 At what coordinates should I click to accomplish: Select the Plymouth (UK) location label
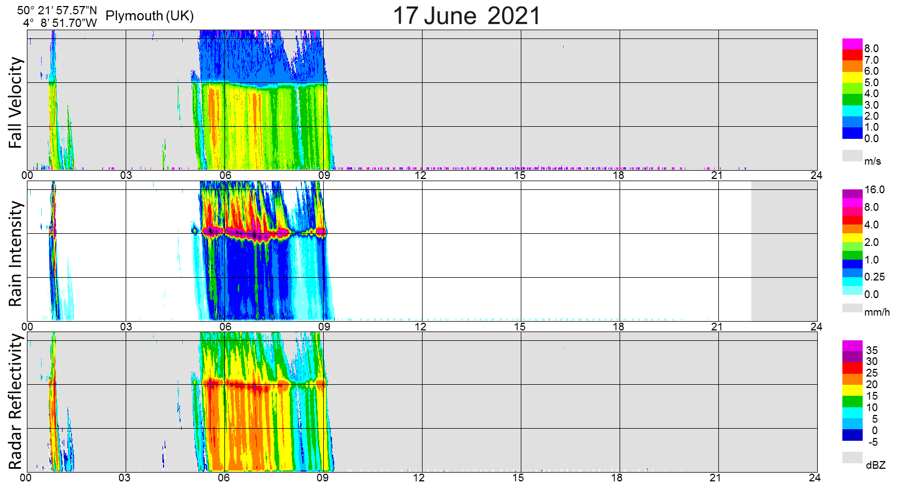click(x=149, y=16)
